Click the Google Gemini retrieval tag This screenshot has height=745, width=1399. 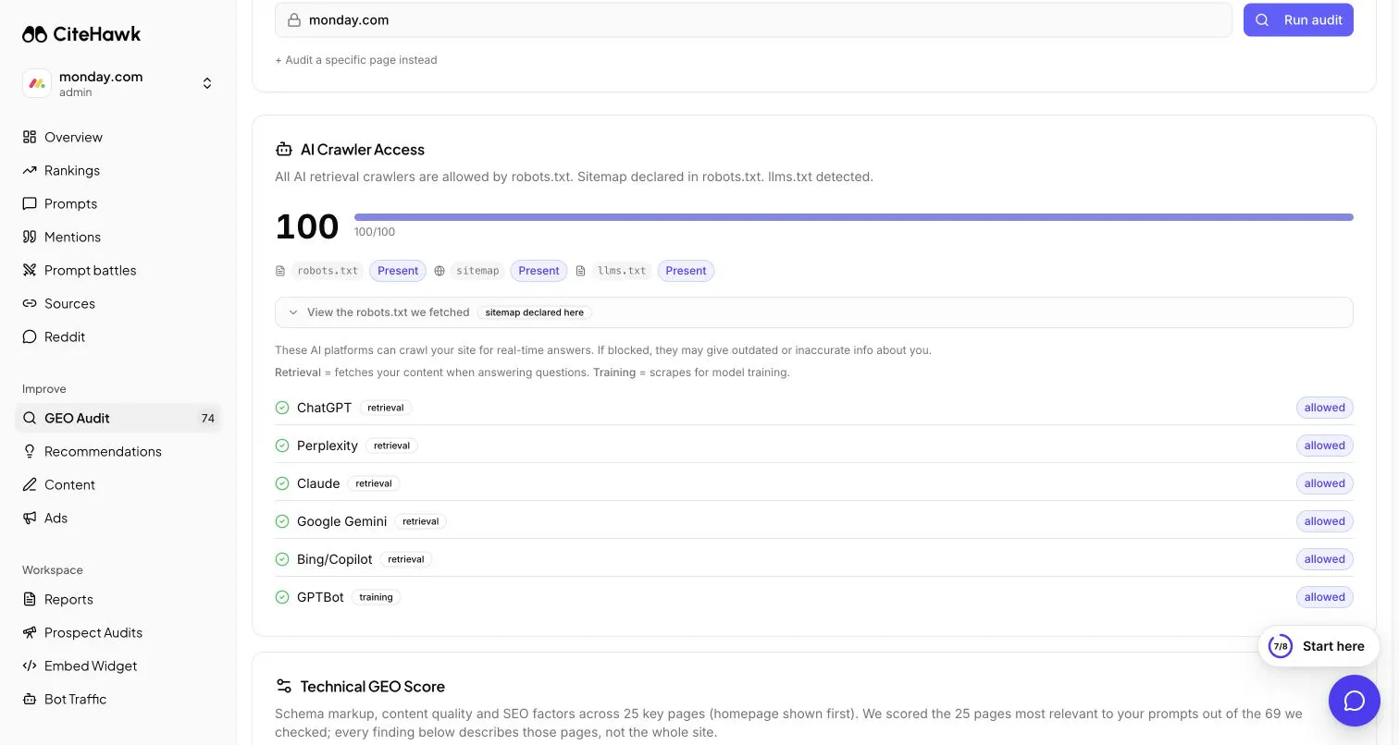click(420, 521)
